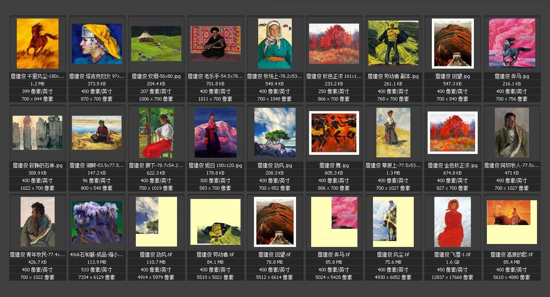Select the 湖畔 lakeside painting thumbnail
Image resolution: width=550 pixels, height=297 pixels.
click(x=97, y=133)
